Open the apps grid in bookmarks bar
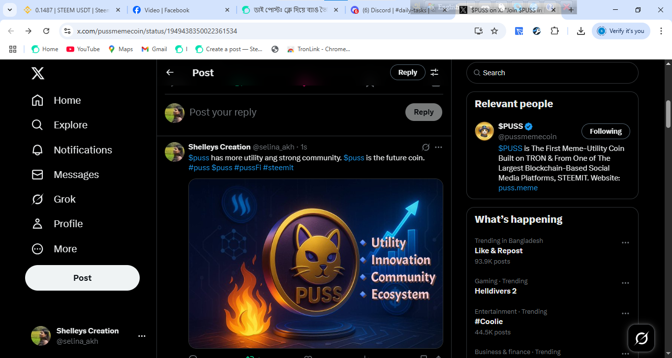672x358 pixels. pyautogui.click(x=13, y=49)
